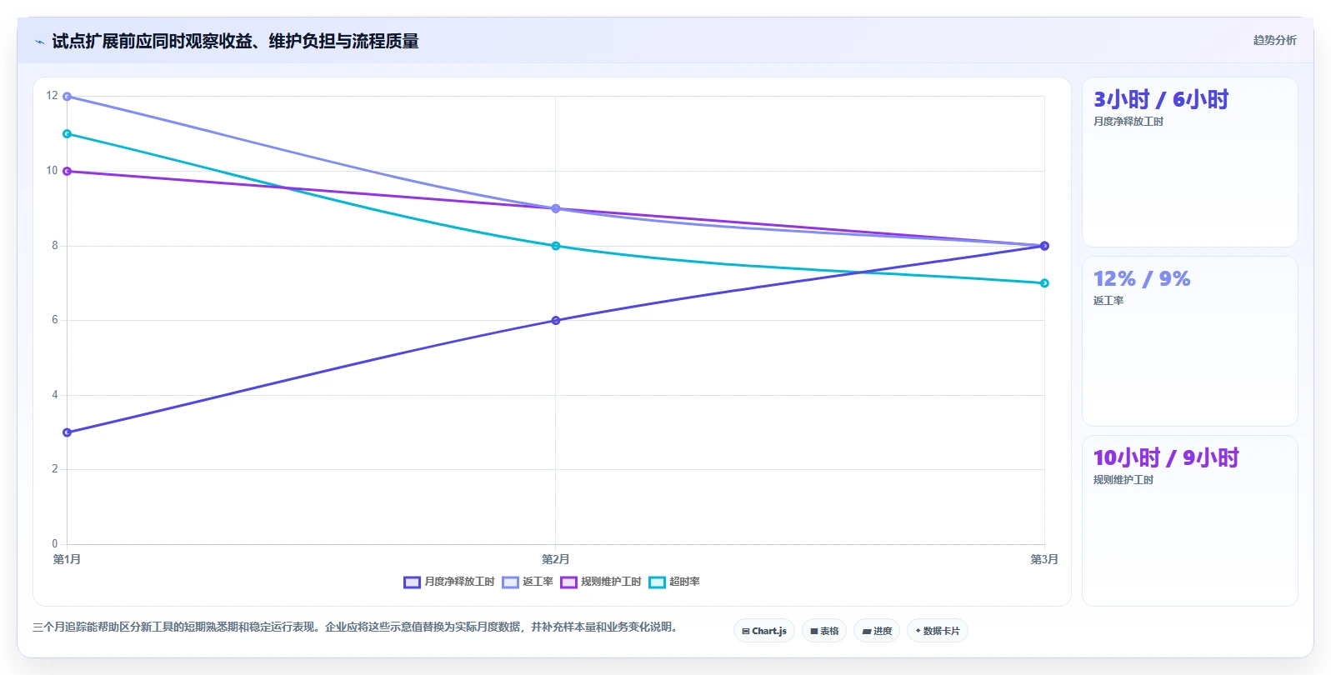This screenshot has height=675, width=1331.
Task: Select 超时率 data point at 第2月
Action: coord(556,246)
